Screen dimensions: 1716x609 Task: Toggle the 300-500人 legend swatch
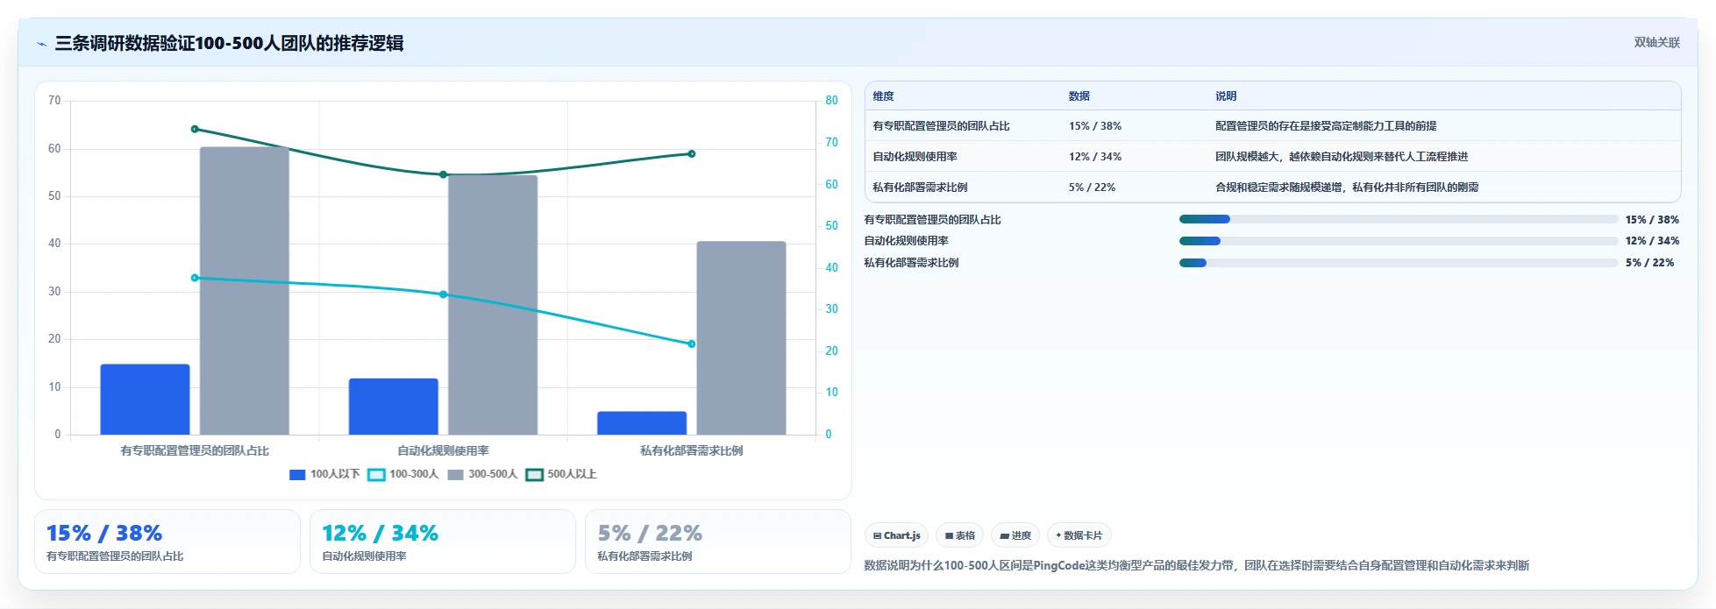click(x=455, y=475)
